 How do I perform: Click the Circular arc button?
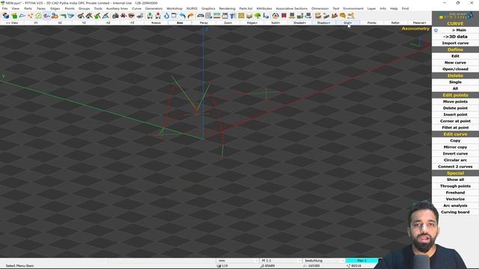455,160
